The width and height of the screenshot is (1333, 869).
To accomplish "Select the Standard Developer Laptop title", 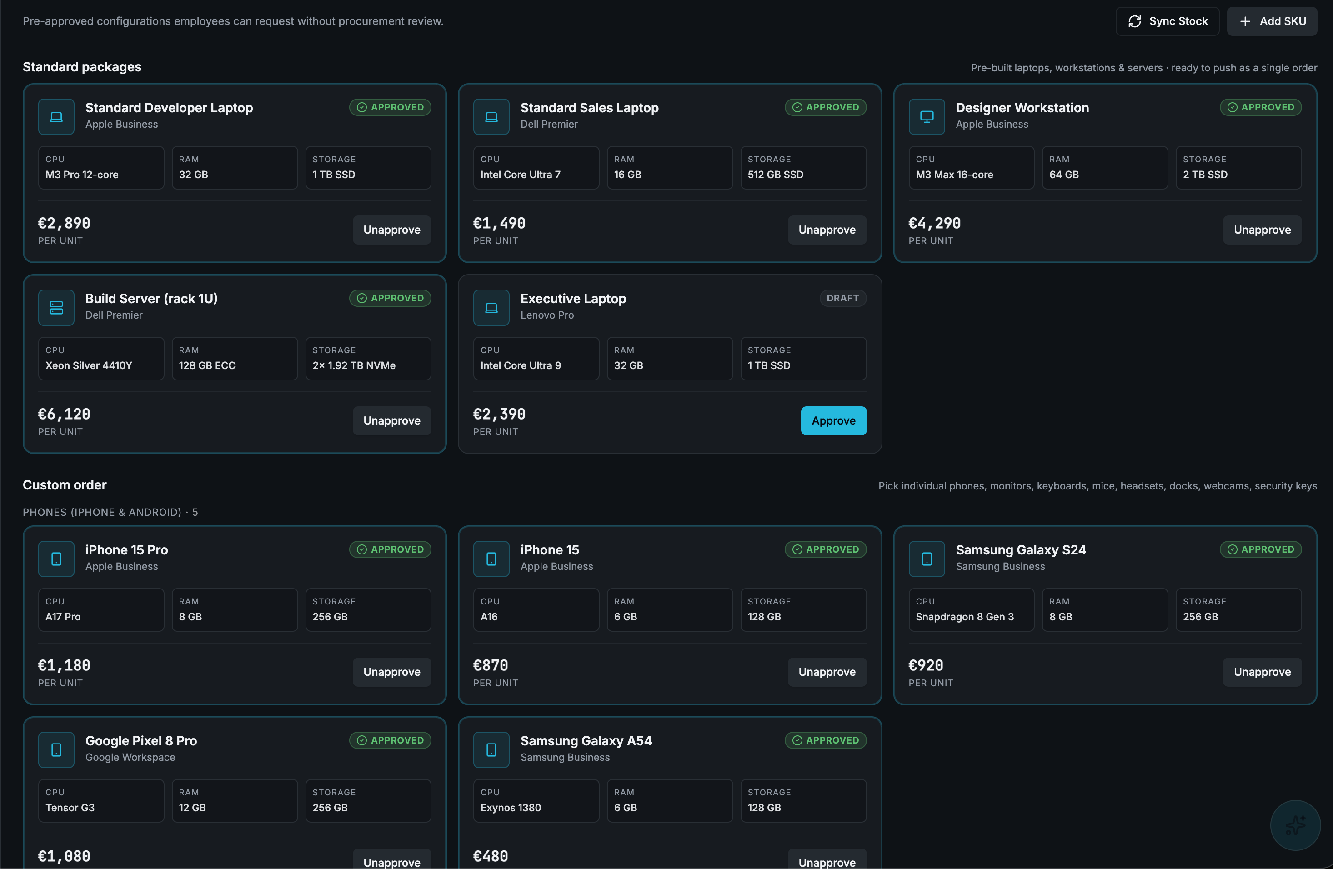I will [x=169, y=108].
